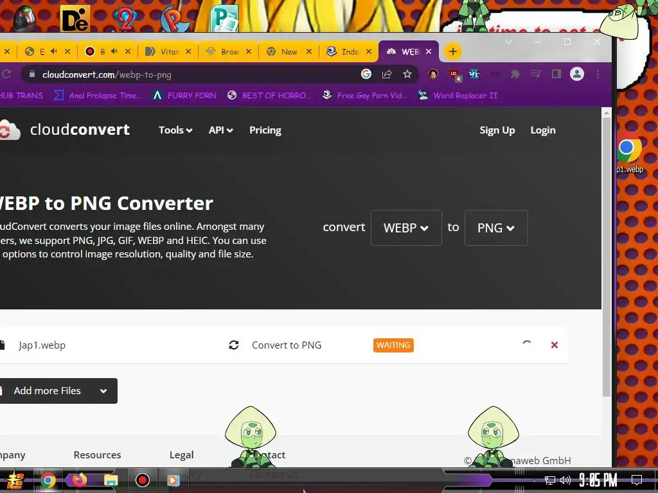This screenshot has height=493, width=658.
Task: Mute the tab labeled E with the speaker icon
Action: click(54, 51)
